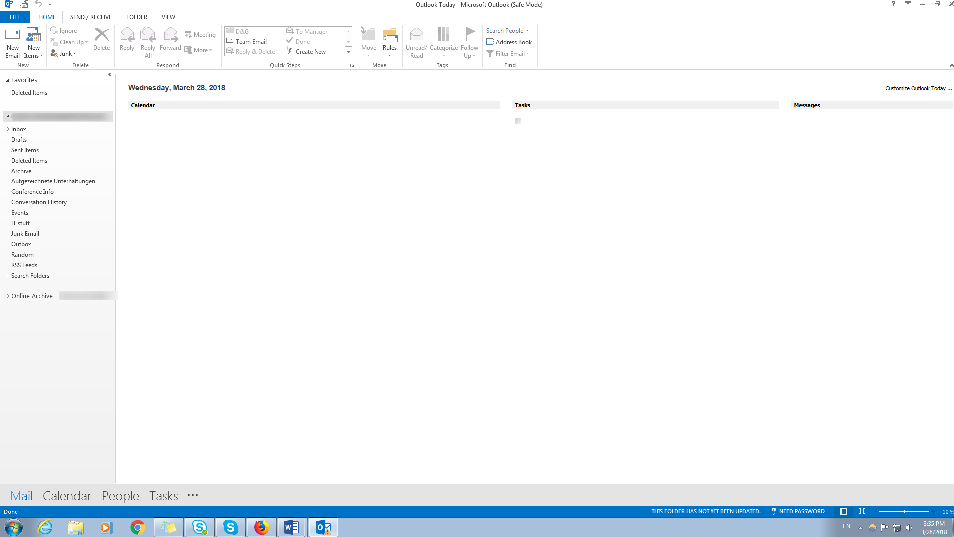Open Word from the taskbar

coord(292,527)
